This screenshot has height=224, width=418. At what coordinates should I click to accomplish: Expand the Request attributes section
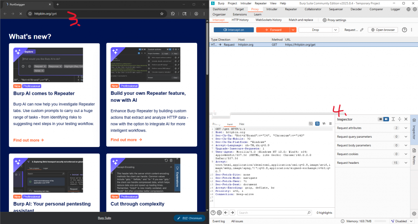point(406,128)
